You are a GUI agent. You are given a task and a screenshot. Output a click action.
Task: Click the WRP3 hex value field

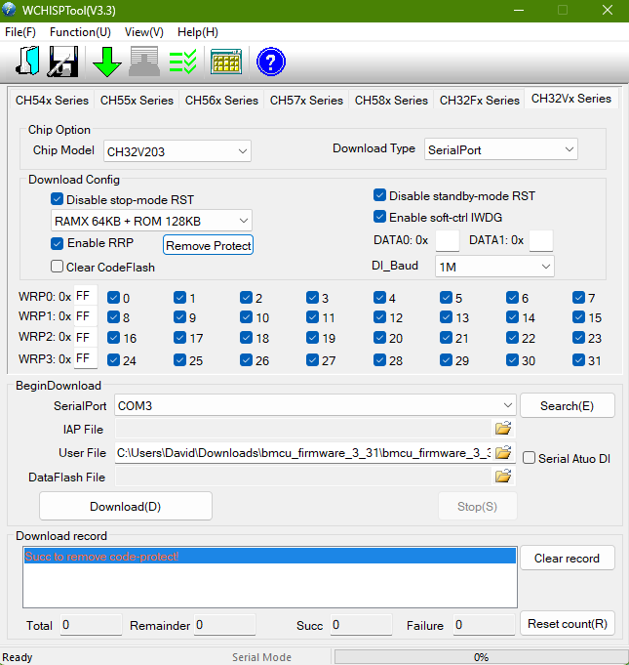(x=85, y=358)
